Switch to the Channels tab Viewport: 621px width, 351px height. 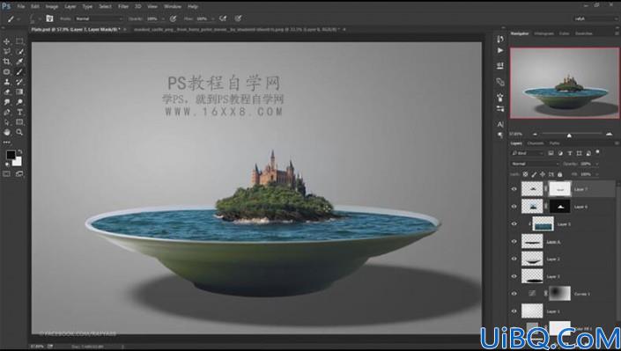[x=536, y=143]
